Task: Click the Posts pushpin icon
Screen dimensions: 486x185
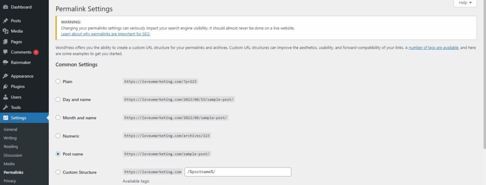Action: click(5, 21)
